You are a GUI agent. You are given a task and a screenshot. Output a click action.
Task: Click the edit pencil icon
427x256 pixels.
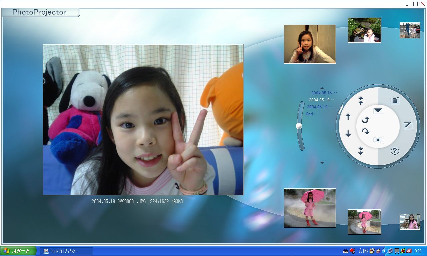click(408, 125)
